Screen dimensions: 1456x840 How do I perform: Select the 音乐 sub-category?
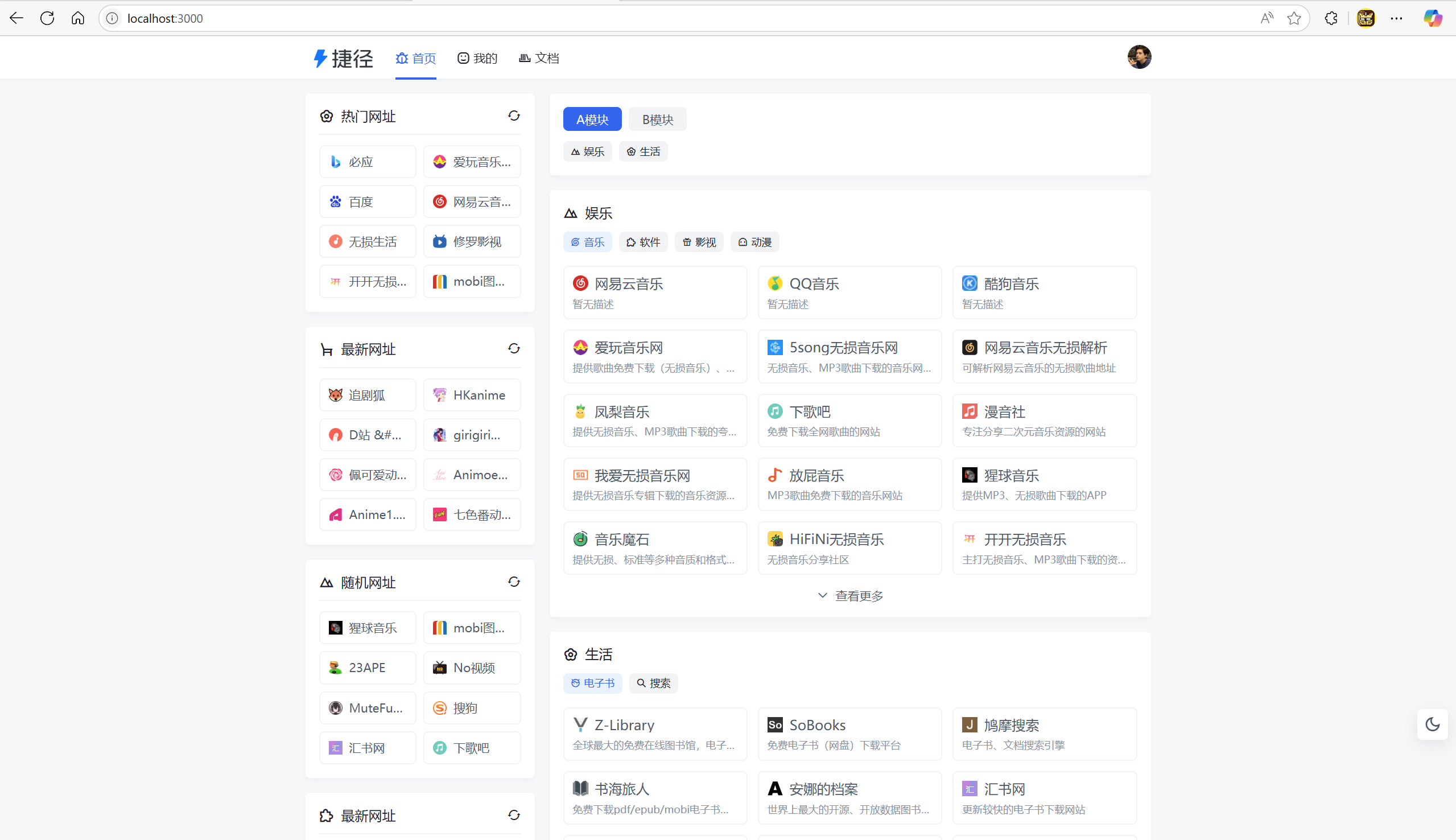tap(588, 242)
